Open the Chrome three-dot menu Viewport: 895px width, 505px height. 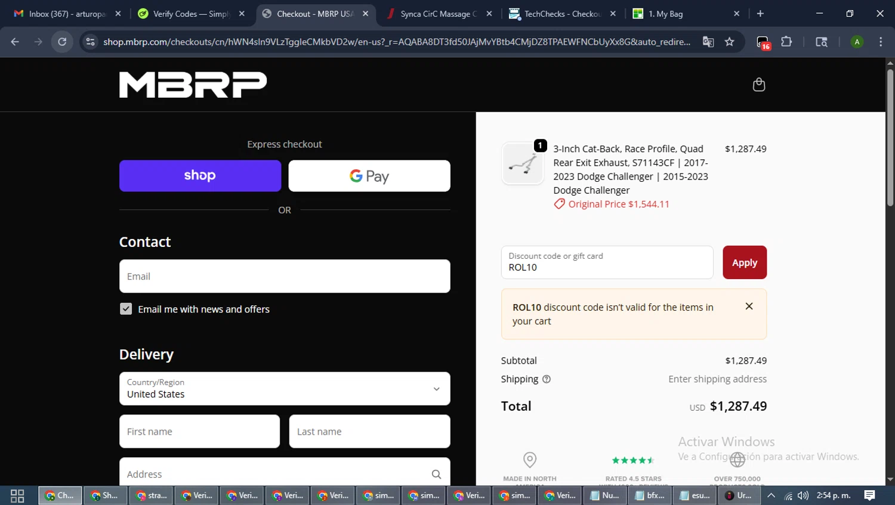coord(881,42)
